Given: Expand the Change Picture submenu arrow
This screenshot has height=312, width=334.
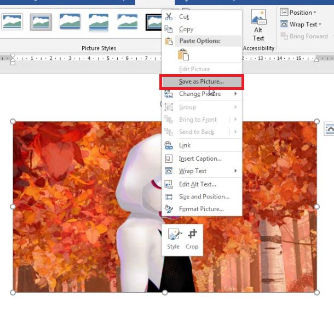Looking at the screenshot, I should pos(235,94).
